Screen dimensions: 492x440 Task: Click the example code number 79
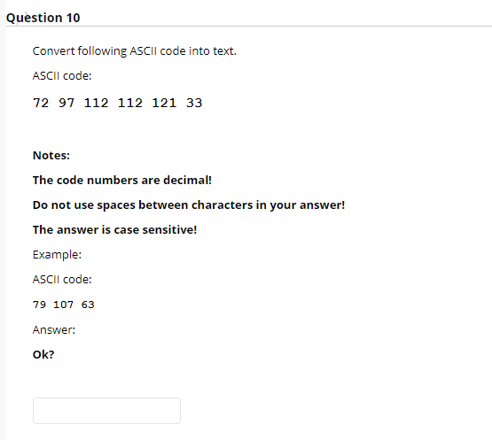coord(40,305)
